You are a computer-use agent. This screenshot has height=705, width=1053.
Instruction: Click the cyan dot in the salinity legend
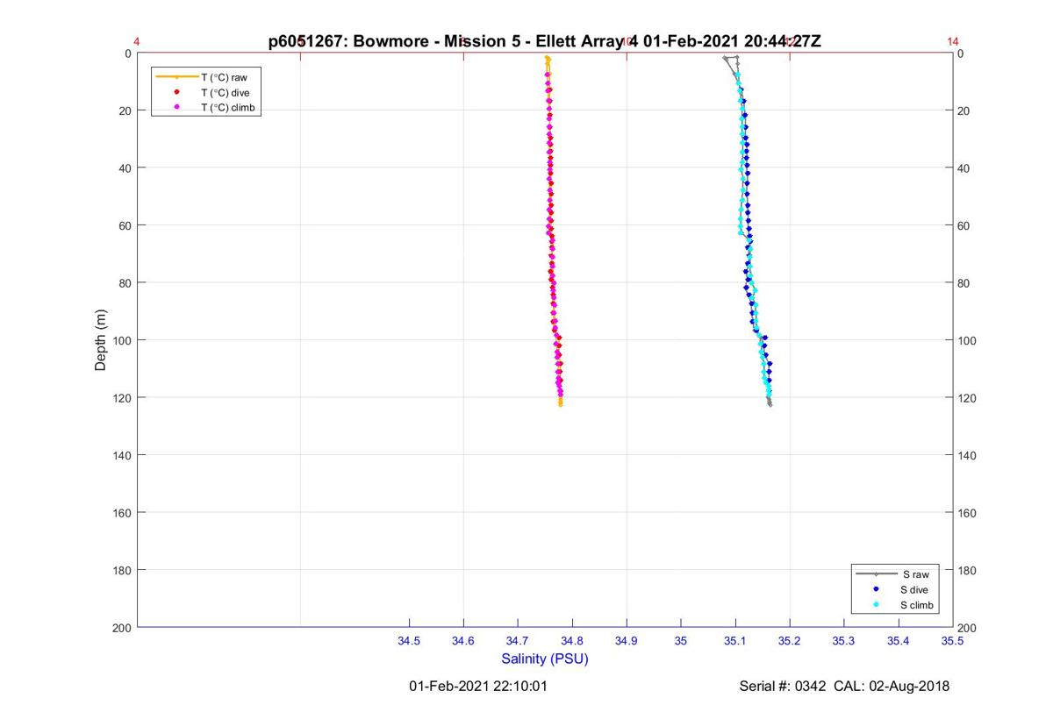[x=876, y=605]
